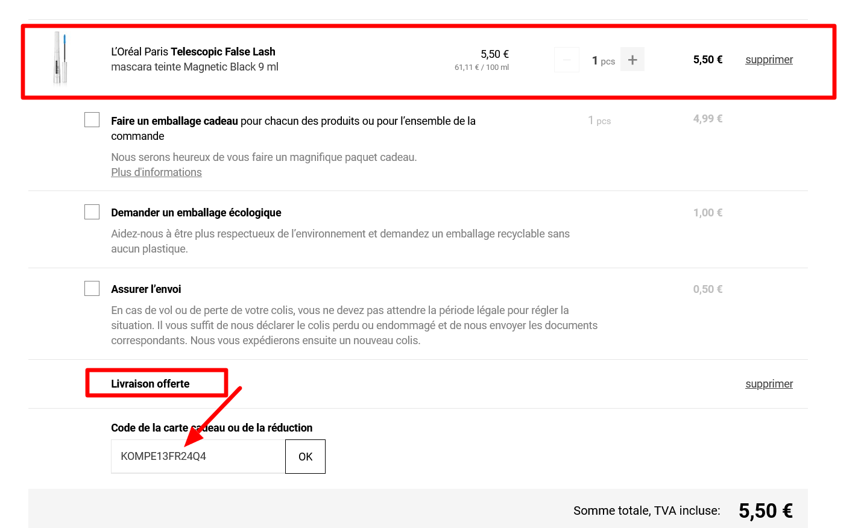Select the Livraison offerte label
The width and height of the screenshot is (861, 528).
click(x=150, y=384)
